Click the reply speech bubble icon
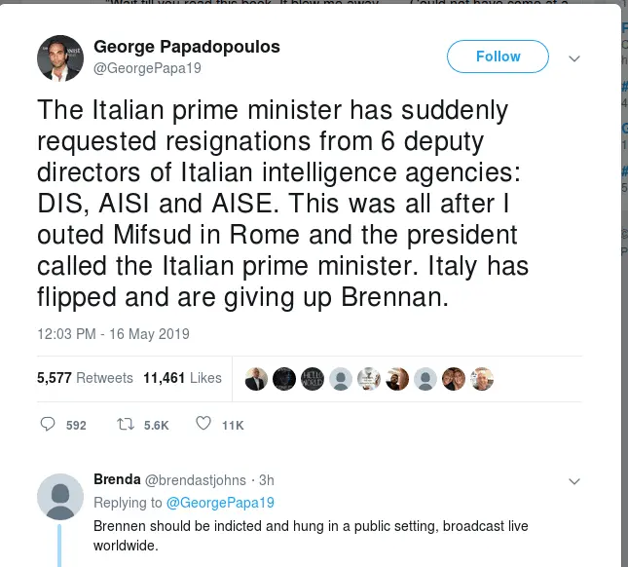This screenshot has width=628, height=567. pos(49,425)
